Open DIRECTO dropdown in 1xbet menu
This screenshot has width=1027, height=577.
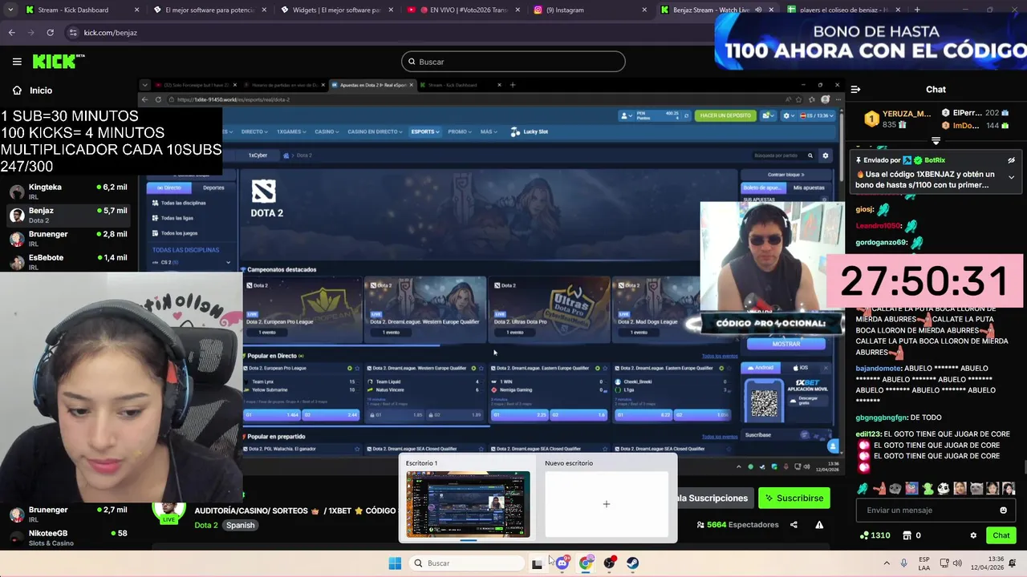point(254,131)
